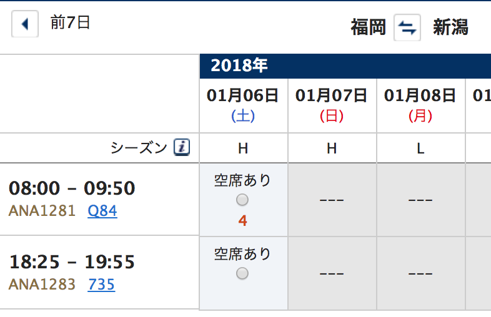491x317 pixels.
Task: Click the 新潟 arrival city label
Action: tap(450, 27)
